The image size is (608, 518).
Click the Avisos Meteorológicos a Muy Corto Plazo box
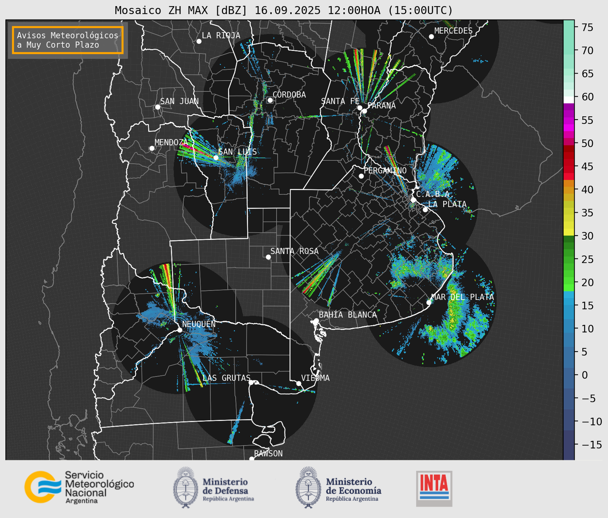[x=68, y=40]
